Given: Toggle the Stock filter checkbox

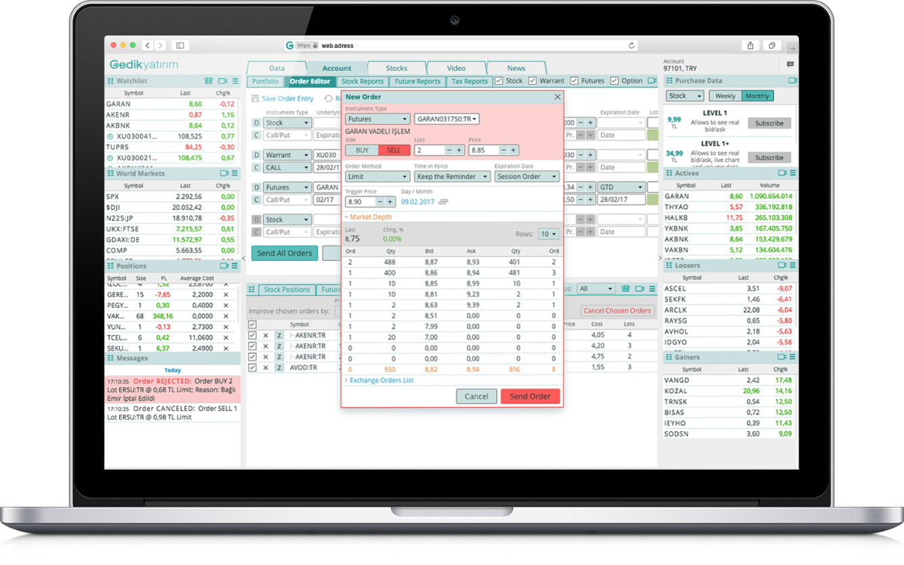Looking at the screenshot, I should click(x=499, y=81).
